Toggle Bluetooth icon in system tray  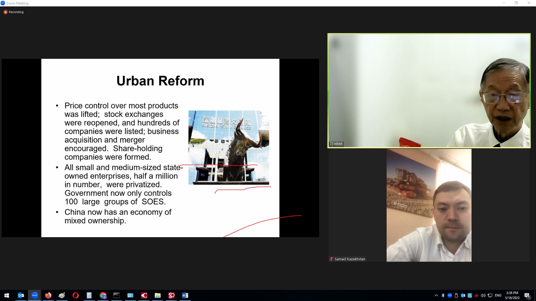[x=443, y=295]
